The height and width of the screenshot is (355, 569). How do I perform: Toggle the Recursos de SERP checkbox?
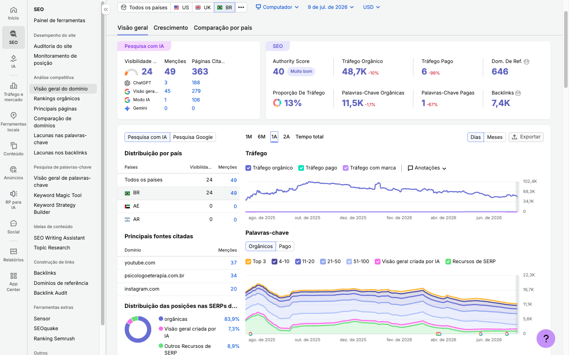pos(448,262)
